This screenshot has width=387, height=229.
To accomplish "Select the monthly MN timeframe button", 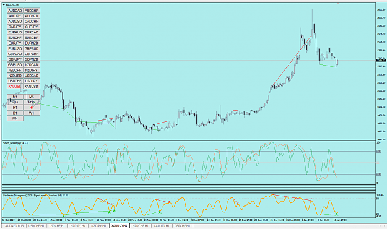I will [15, 118].
